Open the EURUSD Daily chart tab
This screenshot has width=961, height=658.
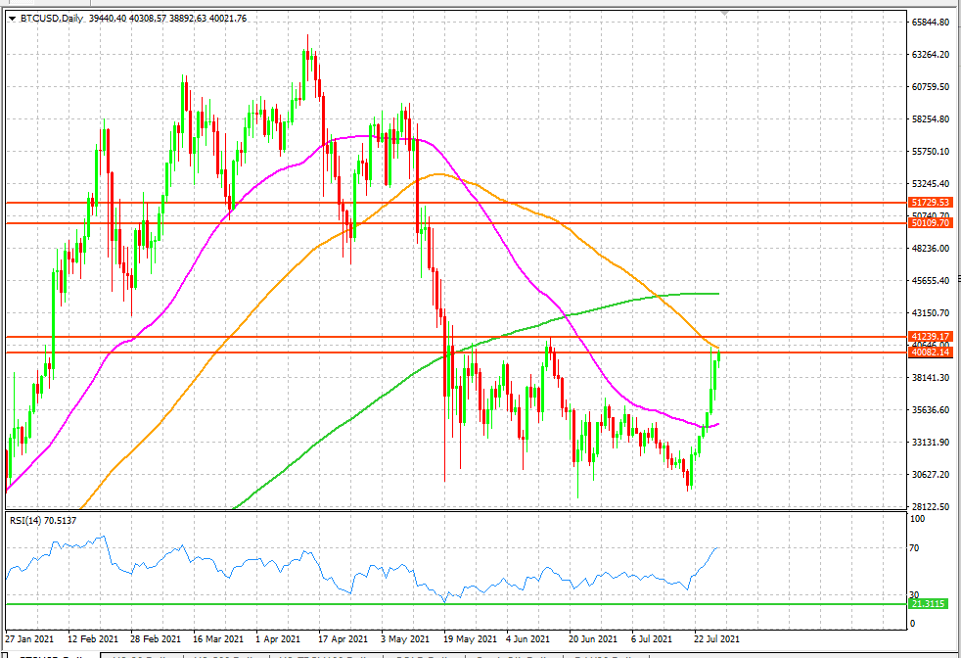pos(603,653)
